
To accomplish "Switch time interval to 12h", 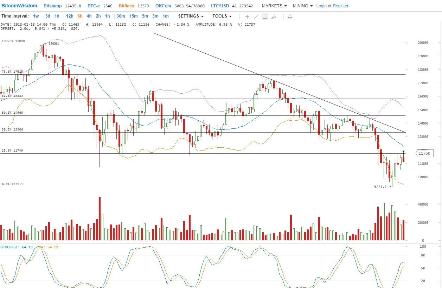I will point(70,16).
